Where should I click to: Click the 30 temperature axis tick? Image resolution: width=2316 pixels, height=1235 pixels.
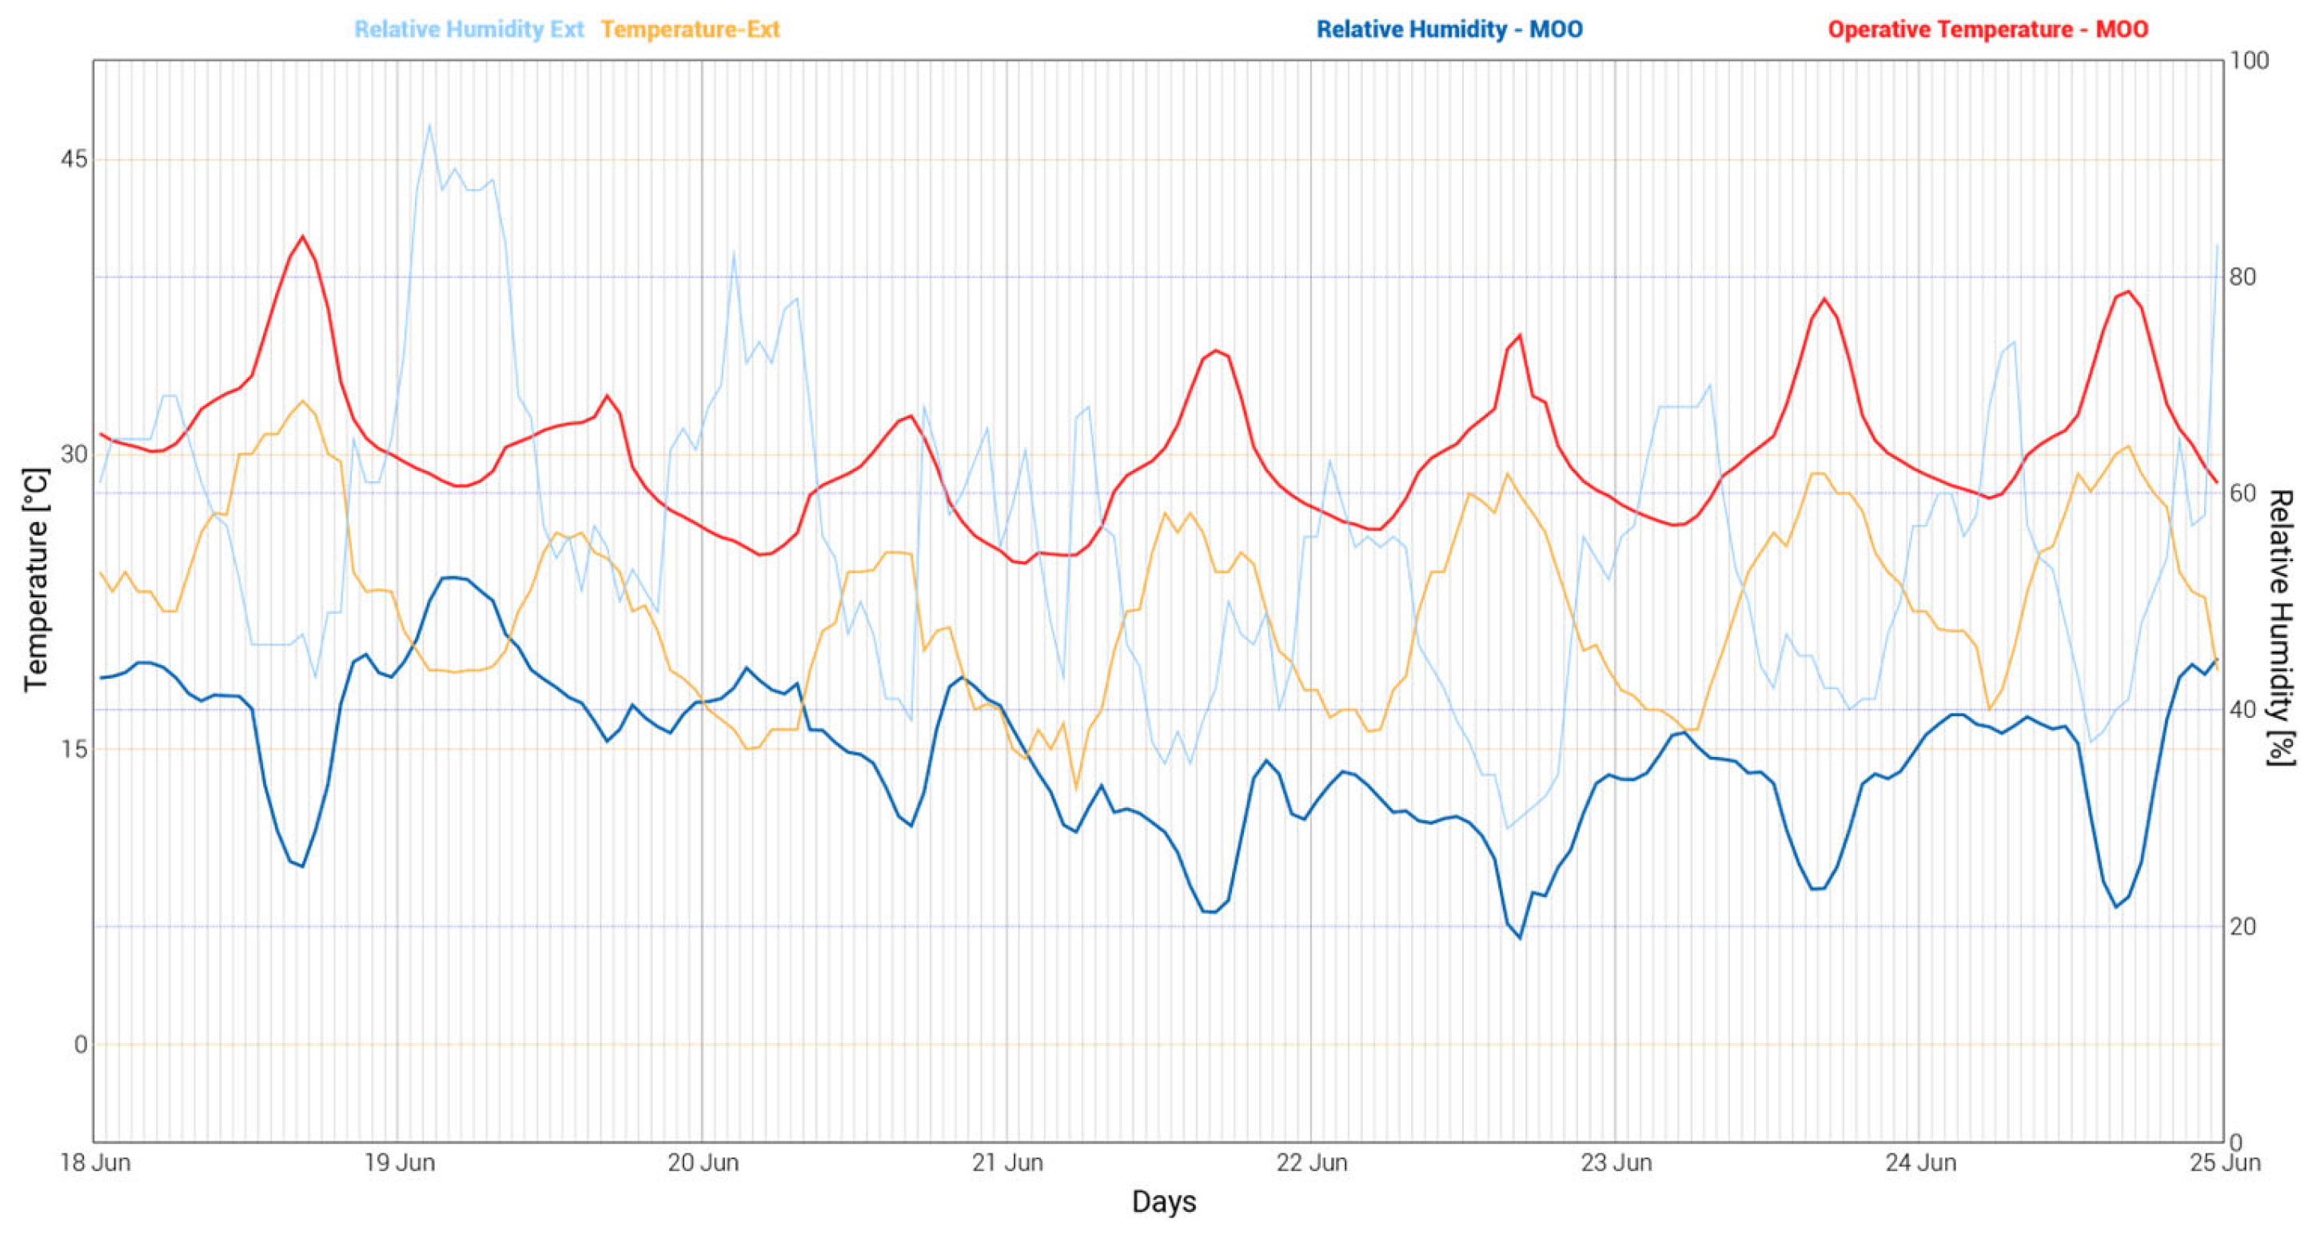[x=74, y=455]
